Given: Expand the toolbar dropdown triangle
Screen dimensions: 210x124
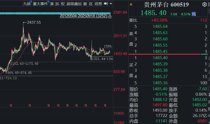Looking at the screenshot, I should coord(111,4).
